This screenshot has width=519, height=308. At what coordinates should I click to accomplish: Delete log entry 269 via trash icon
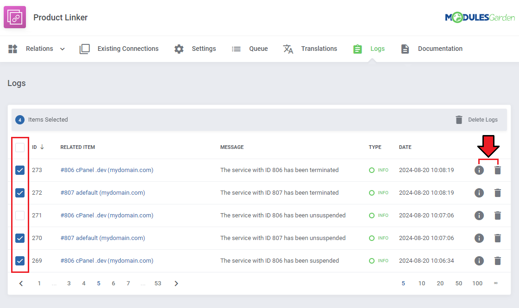coord(498,261)
